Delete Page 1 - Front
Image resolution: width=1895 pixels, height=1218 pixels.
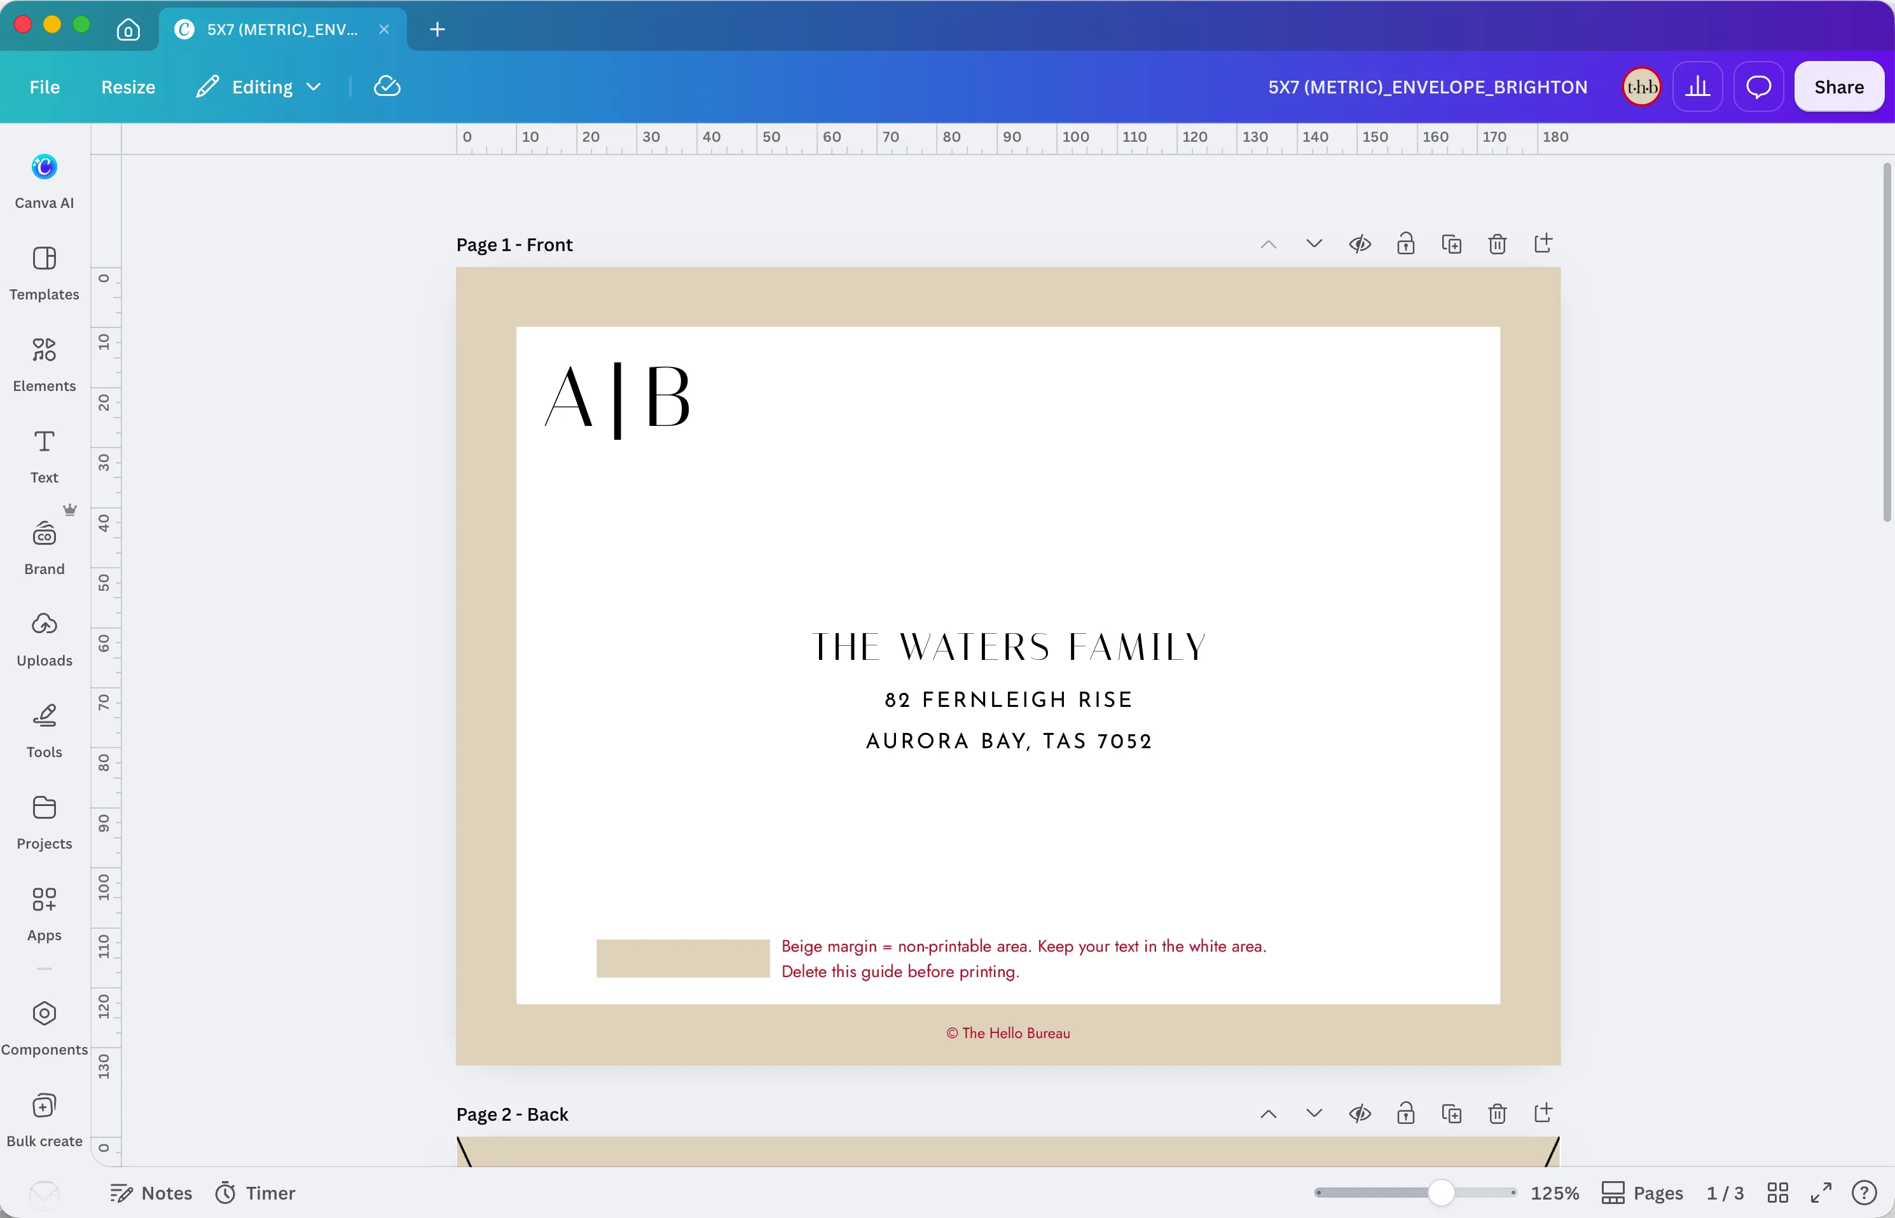[x=1497, y=244]
